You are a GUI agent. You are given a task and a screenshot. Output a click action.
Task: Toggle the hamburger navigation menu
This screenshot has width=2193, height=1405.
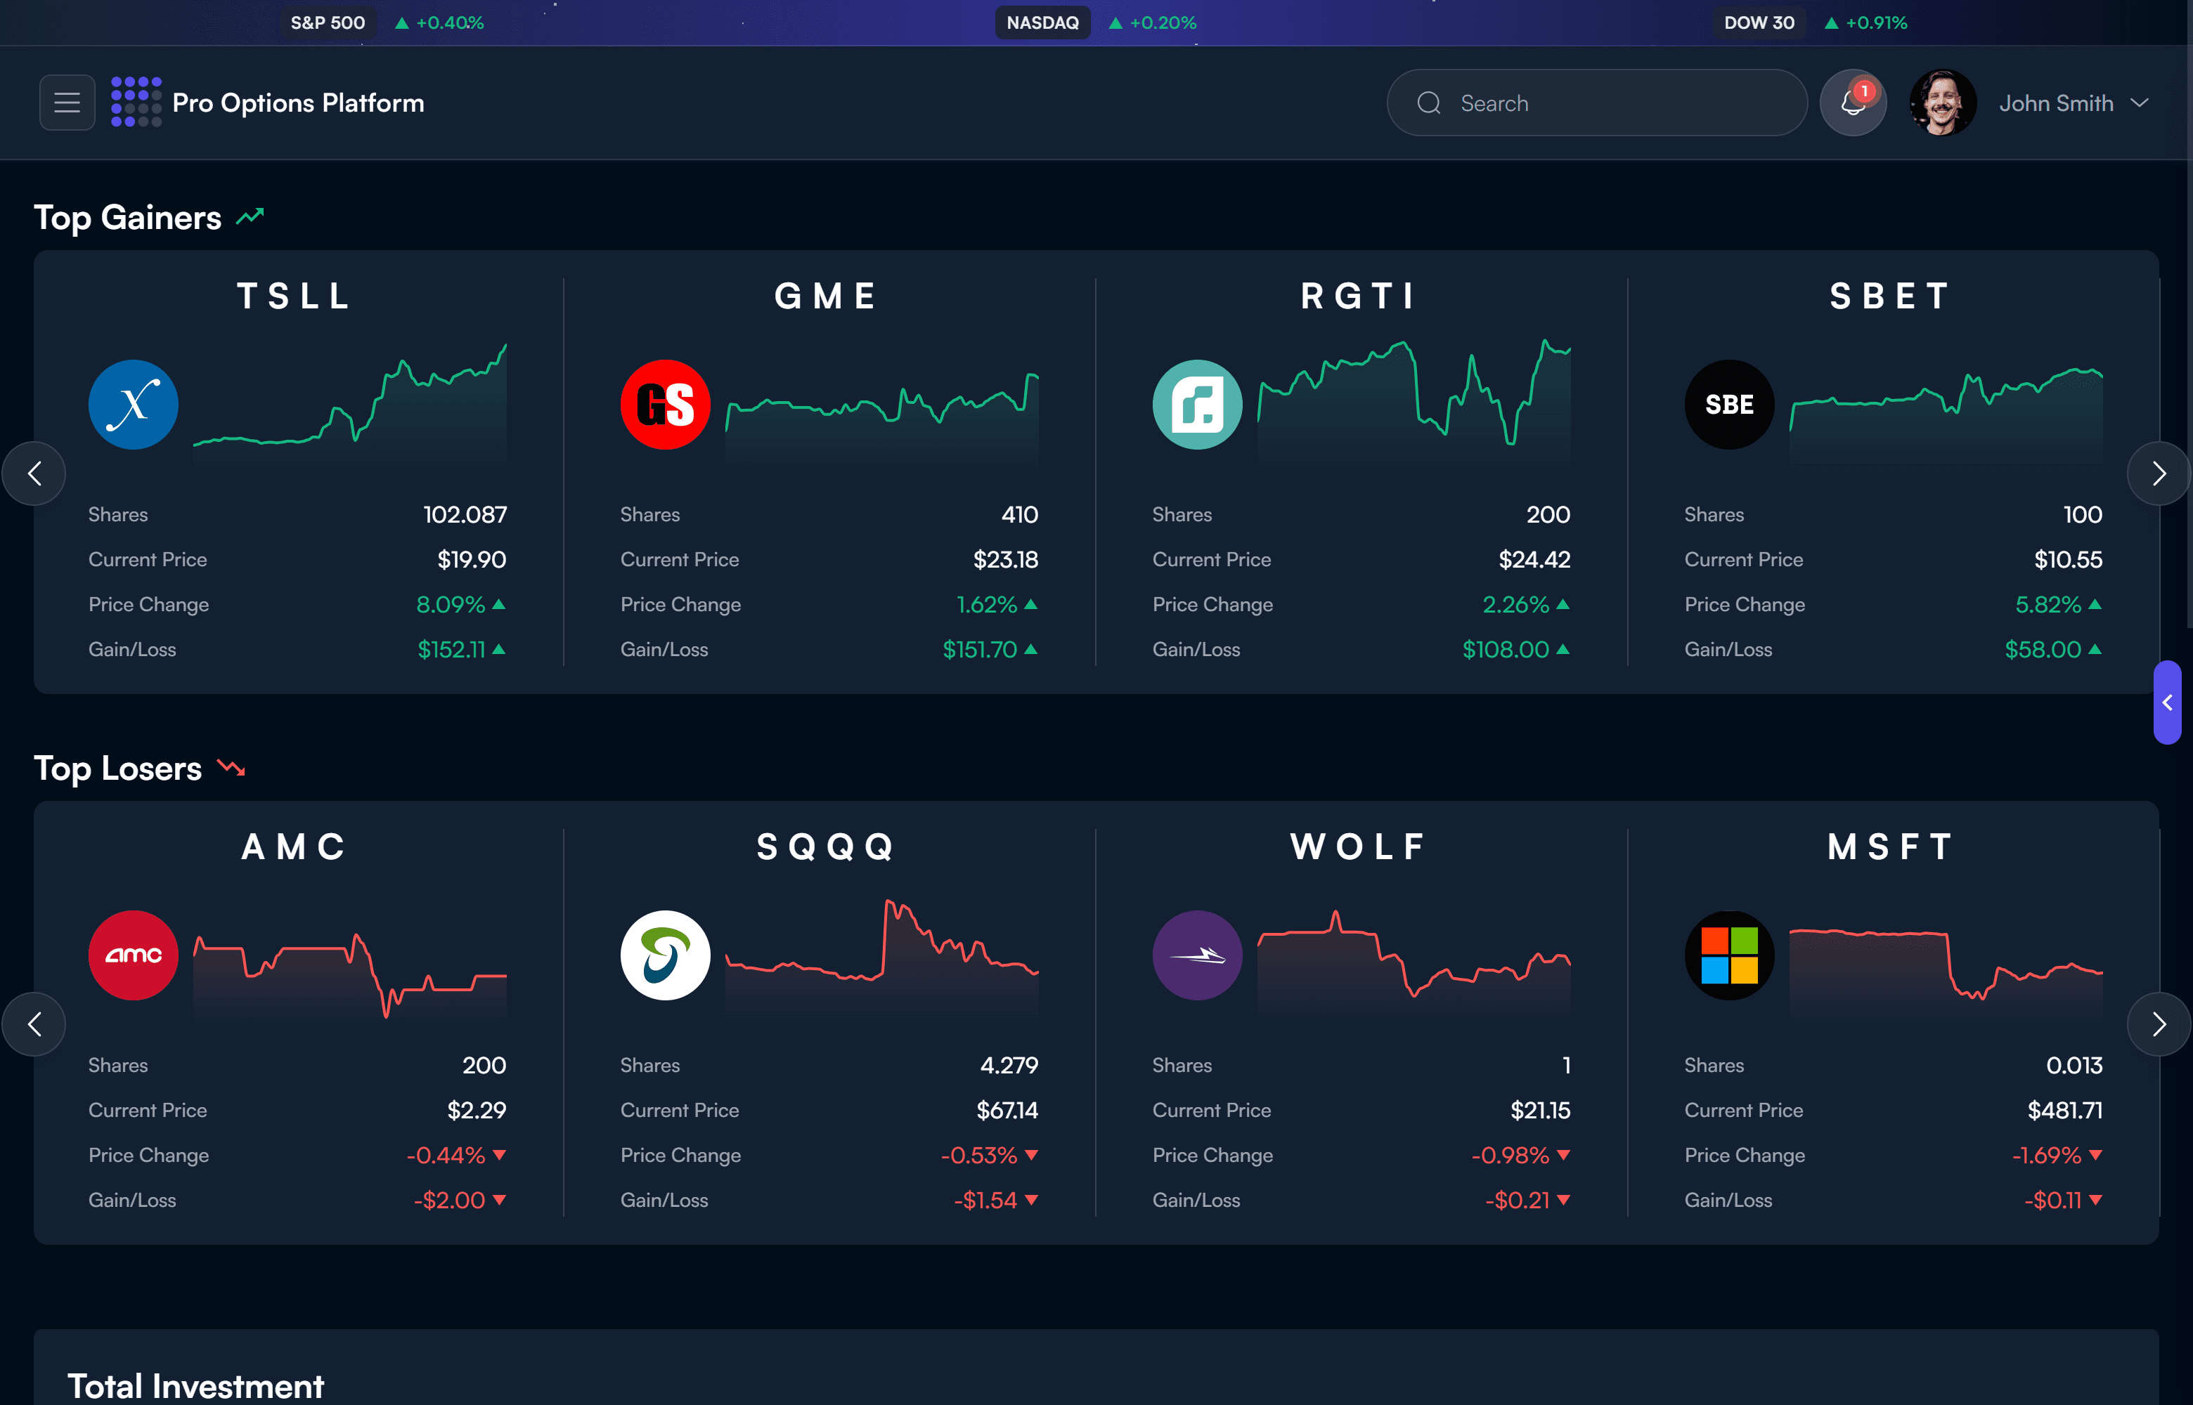point(67,101)
